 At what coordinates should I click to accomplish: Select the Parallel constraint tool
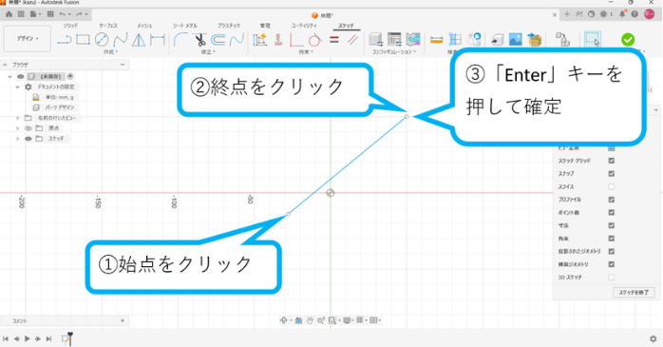click(x=352, y=40)
